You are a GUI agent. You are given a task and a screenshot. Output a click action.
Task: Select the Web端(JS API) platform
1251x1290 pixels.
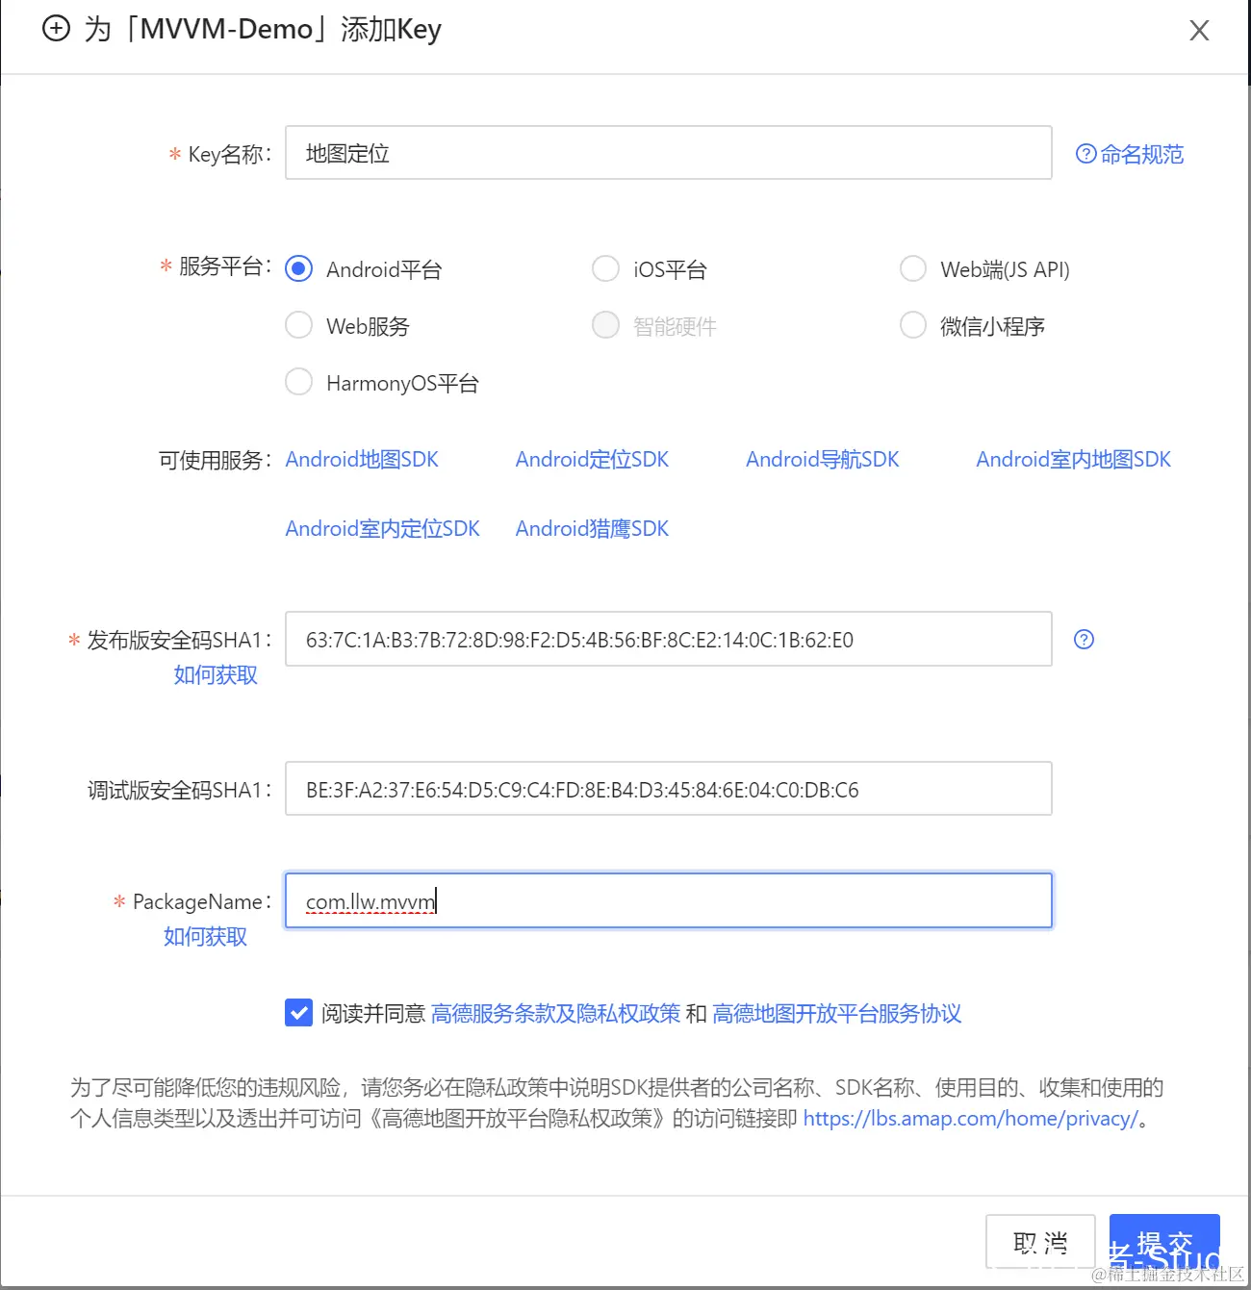point(912,268)
